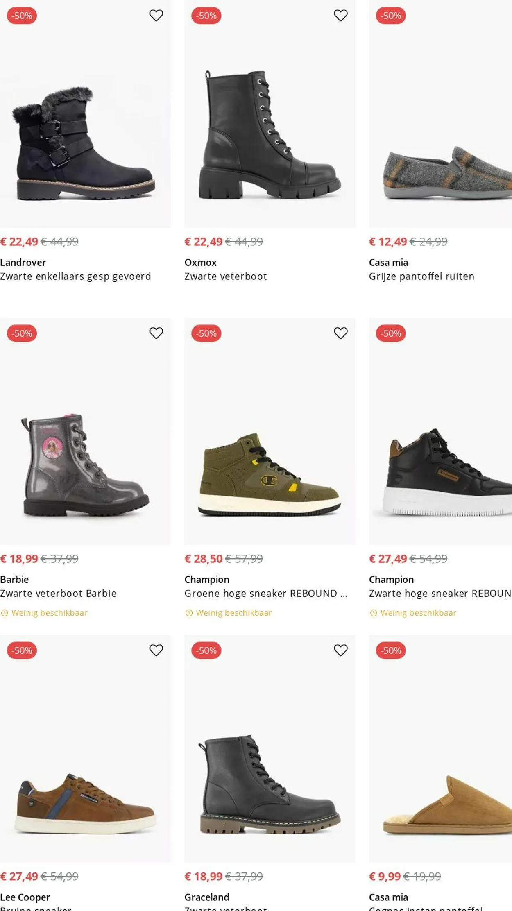The image size is (512, 911).
Task: Add Oxmox Zwarte veterboot to wishlist
Action: (340, 16)
